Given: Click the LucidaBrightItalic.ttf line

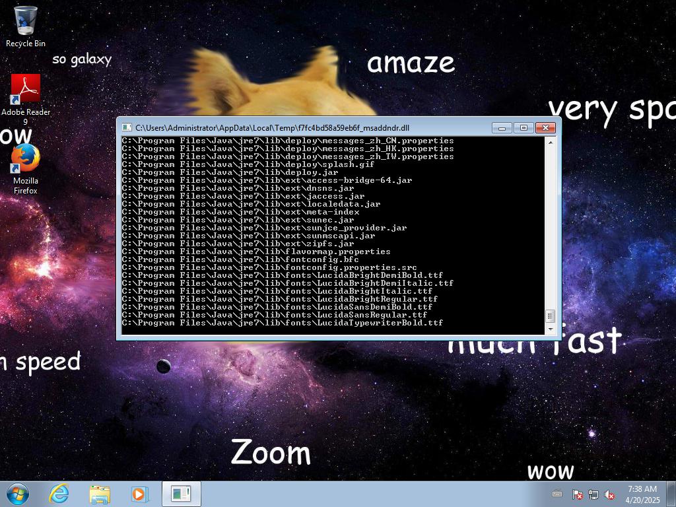Looking at the screenshot, I should (277, 291).
